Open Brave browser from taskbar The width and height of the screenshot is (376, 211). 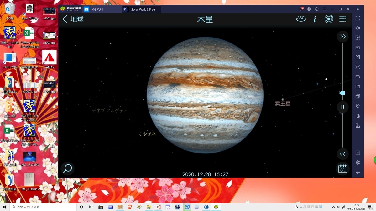(129, 207)
